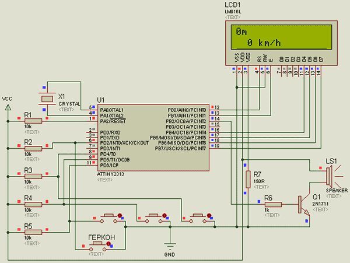The height and width of the screenshot is (263, 350).
Task: Select resistor R6 1k
Action: (x=273, y=204)
